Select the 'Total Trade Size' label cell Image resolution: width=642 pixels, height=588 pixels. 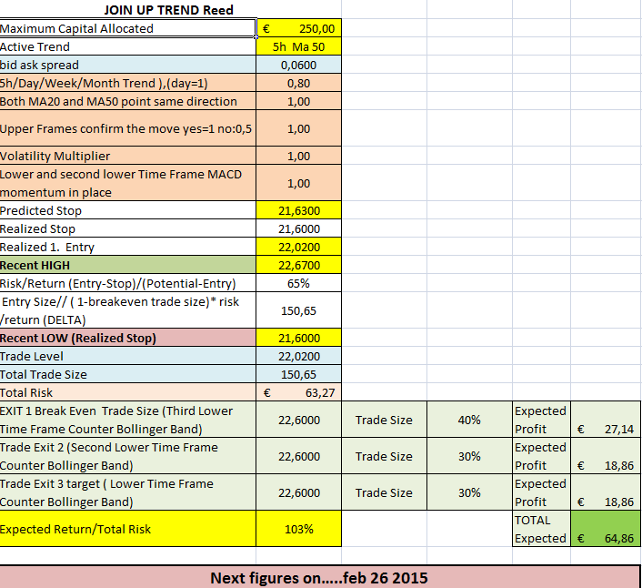(127, 374)
